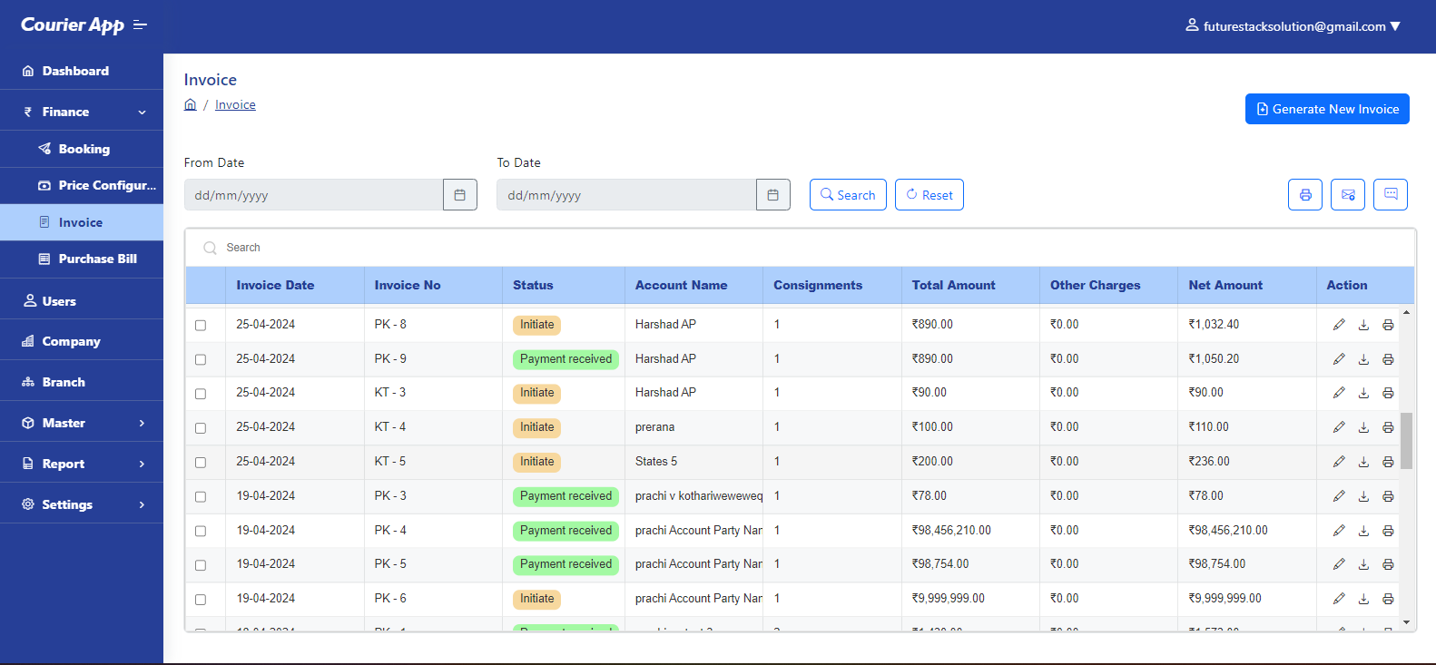Collapse the Finance menu section

[x=82, y=112]
